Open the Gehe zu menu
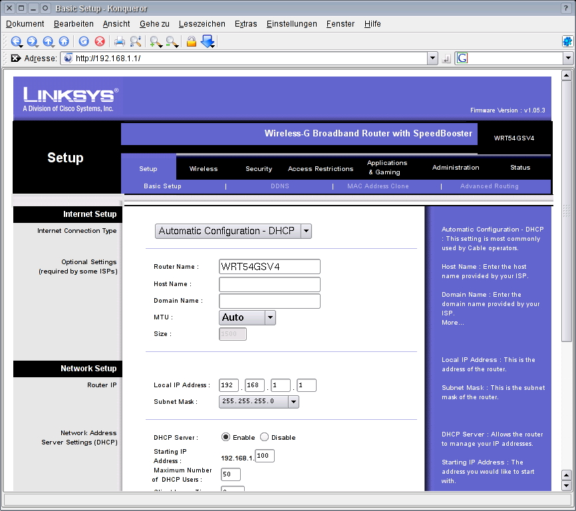 [x=154, y=24]
